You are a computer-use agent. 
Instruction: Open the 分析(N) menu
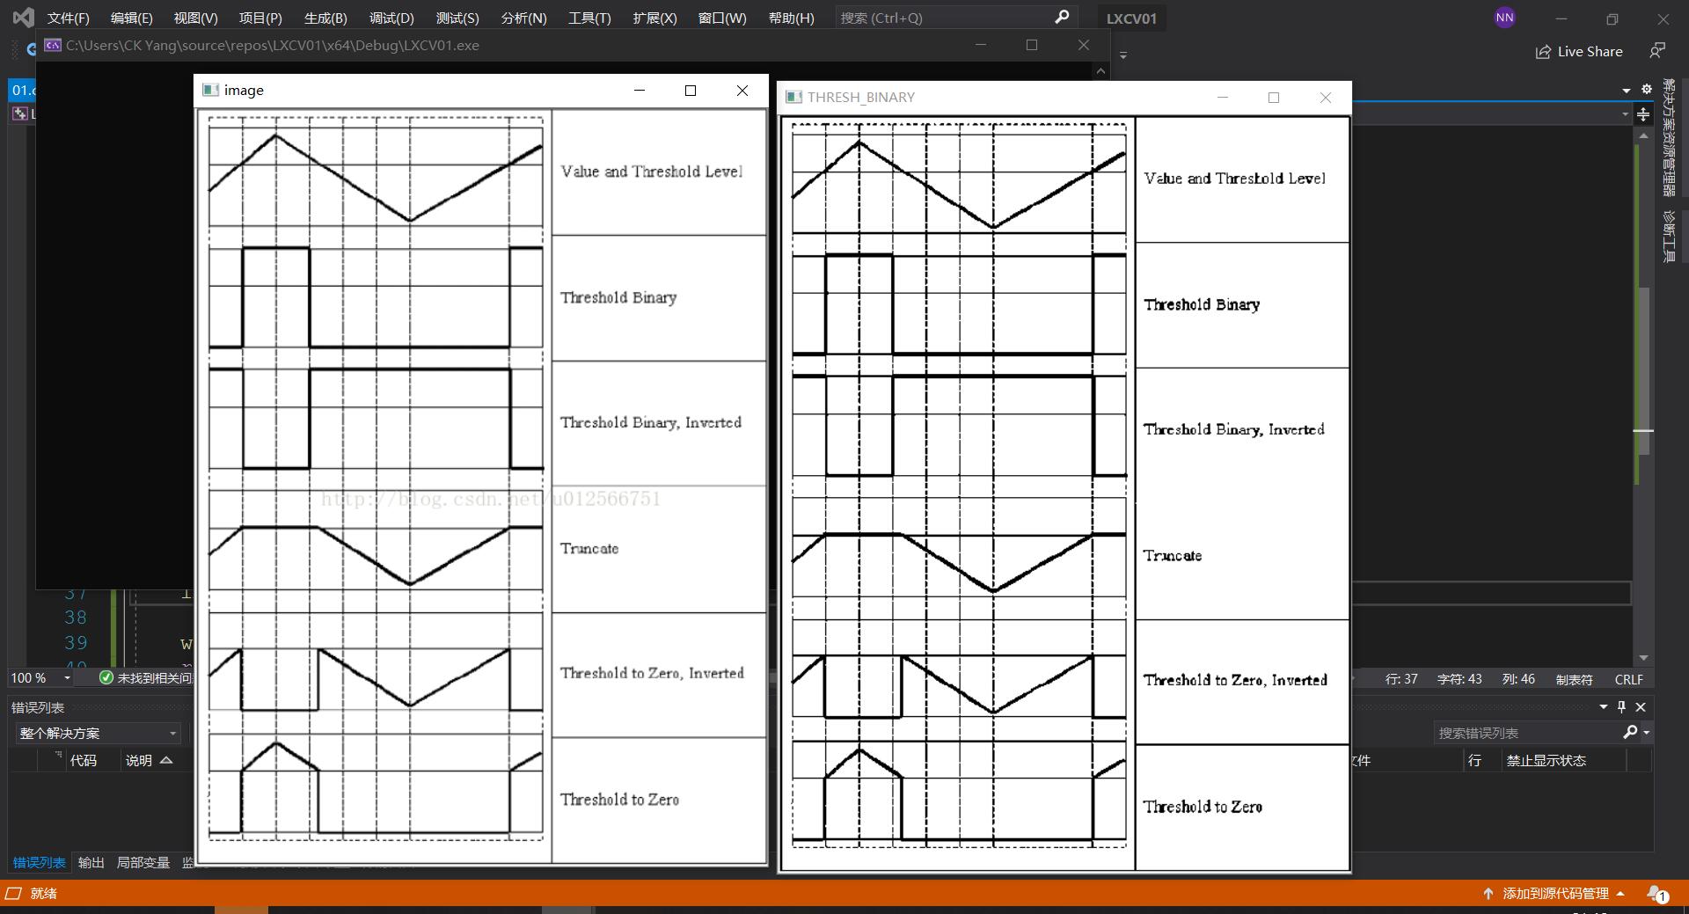[x=523, y=18]
